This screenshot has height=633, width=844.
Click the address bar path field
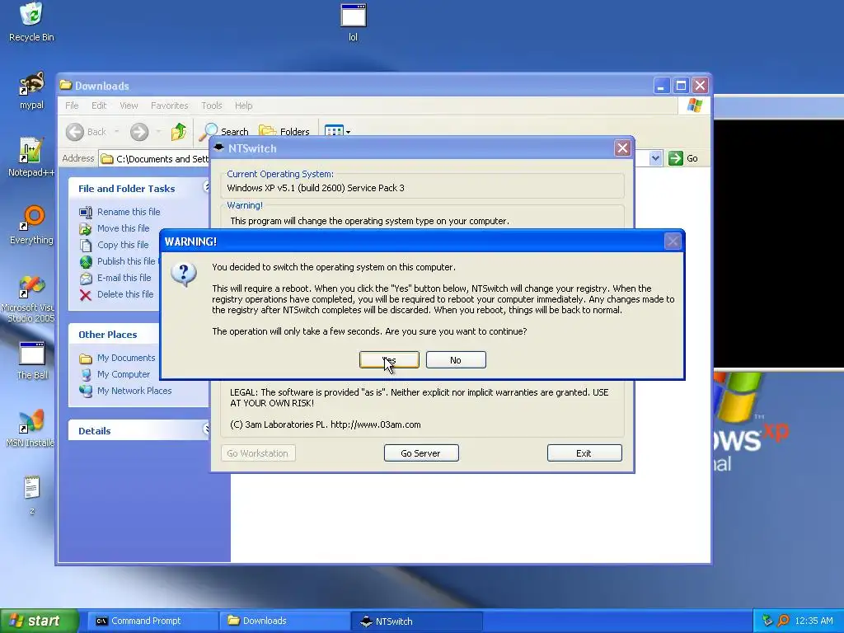tap(155, 159)
